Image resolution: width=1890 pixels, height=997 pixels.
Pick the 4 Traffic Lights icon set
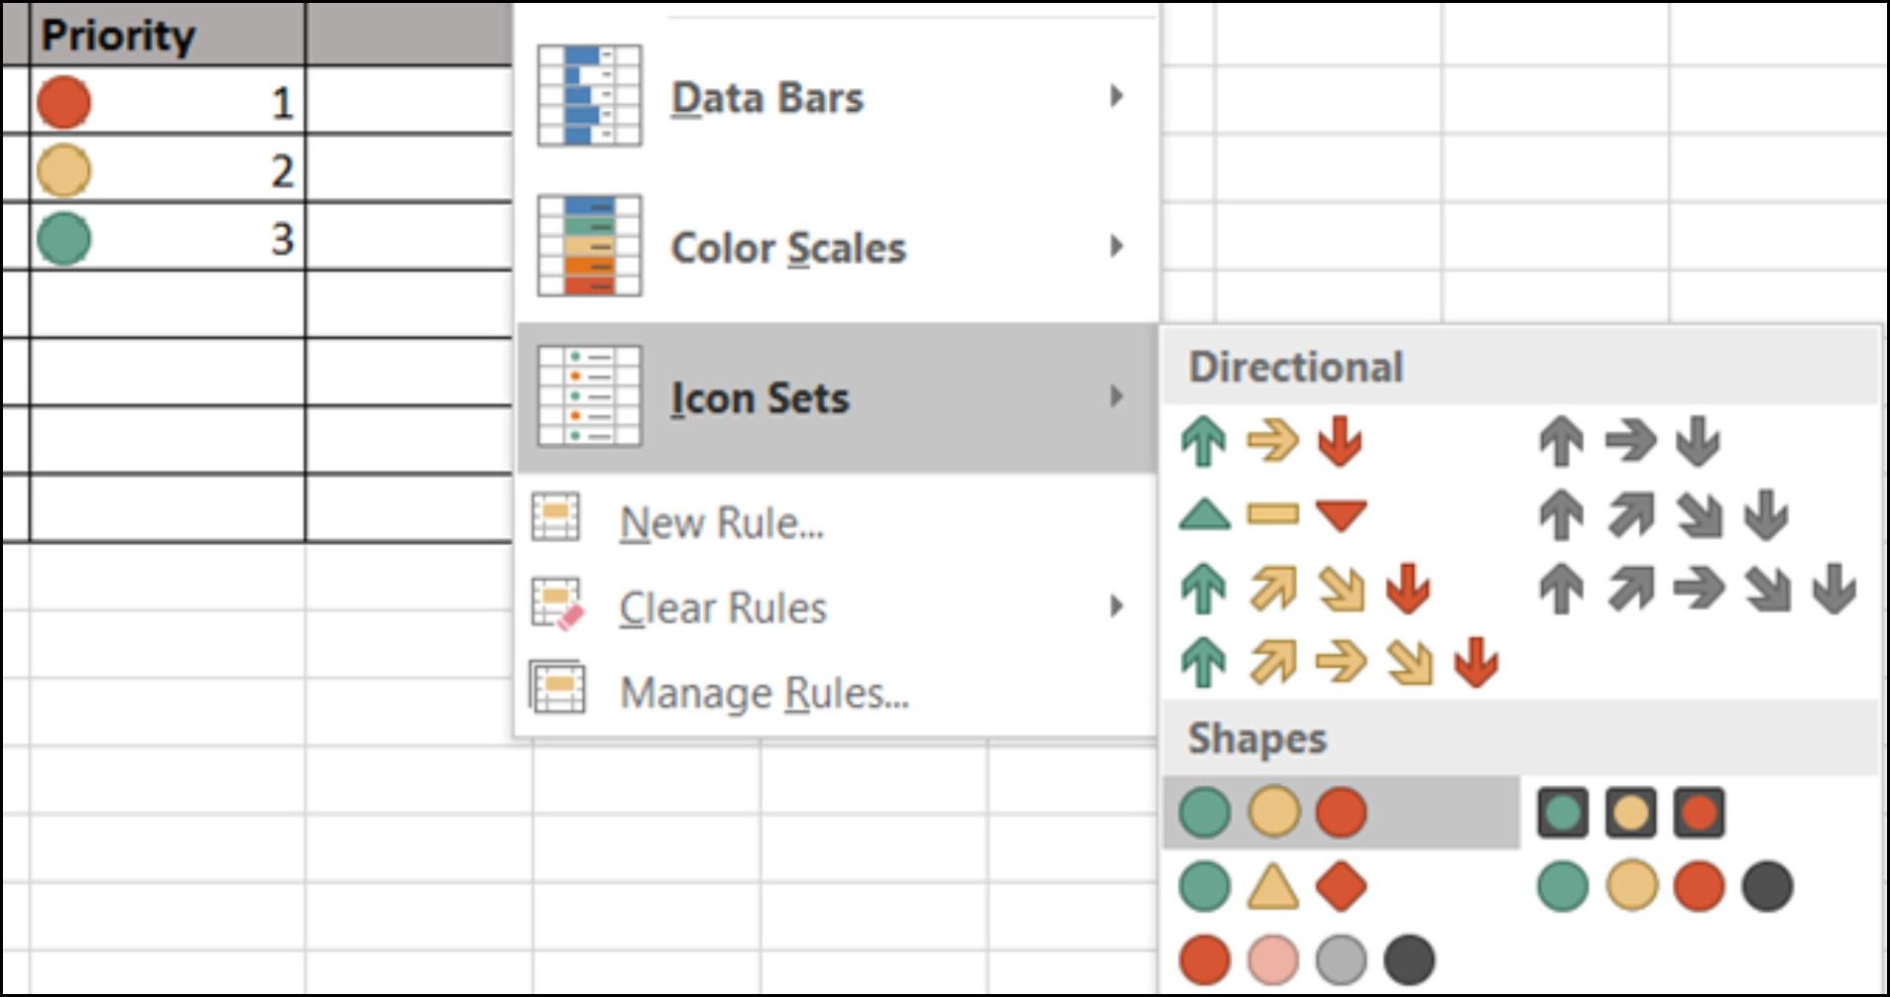1664,886
